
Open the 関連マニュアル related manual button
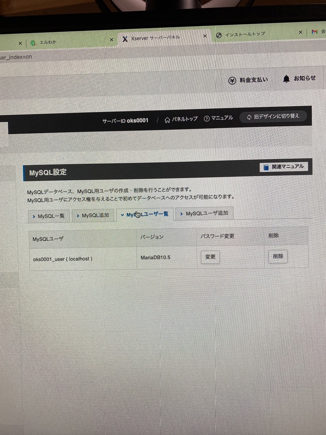(284, 167)
